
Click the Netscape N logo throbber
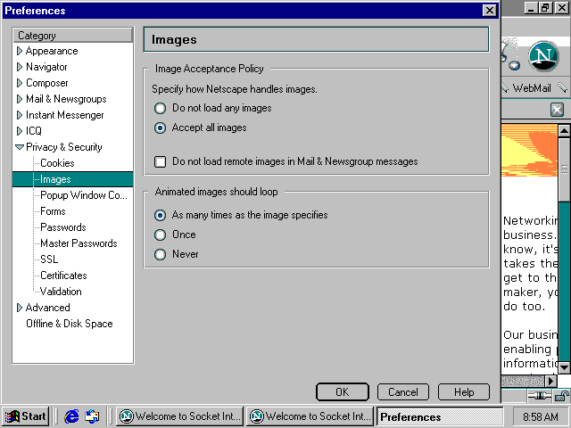point(543,56)
